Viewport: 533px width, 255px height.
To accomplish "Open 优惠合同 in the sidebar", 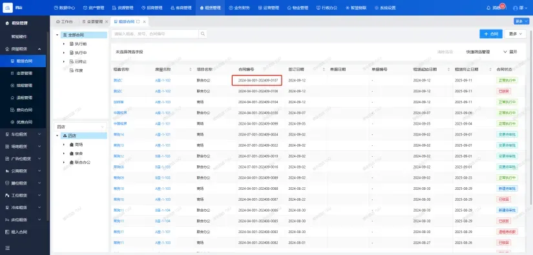I will click(23, 122).
